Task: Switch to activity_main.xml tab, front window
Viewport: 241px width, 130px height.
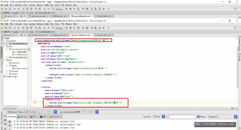Action: coord(38,35)
